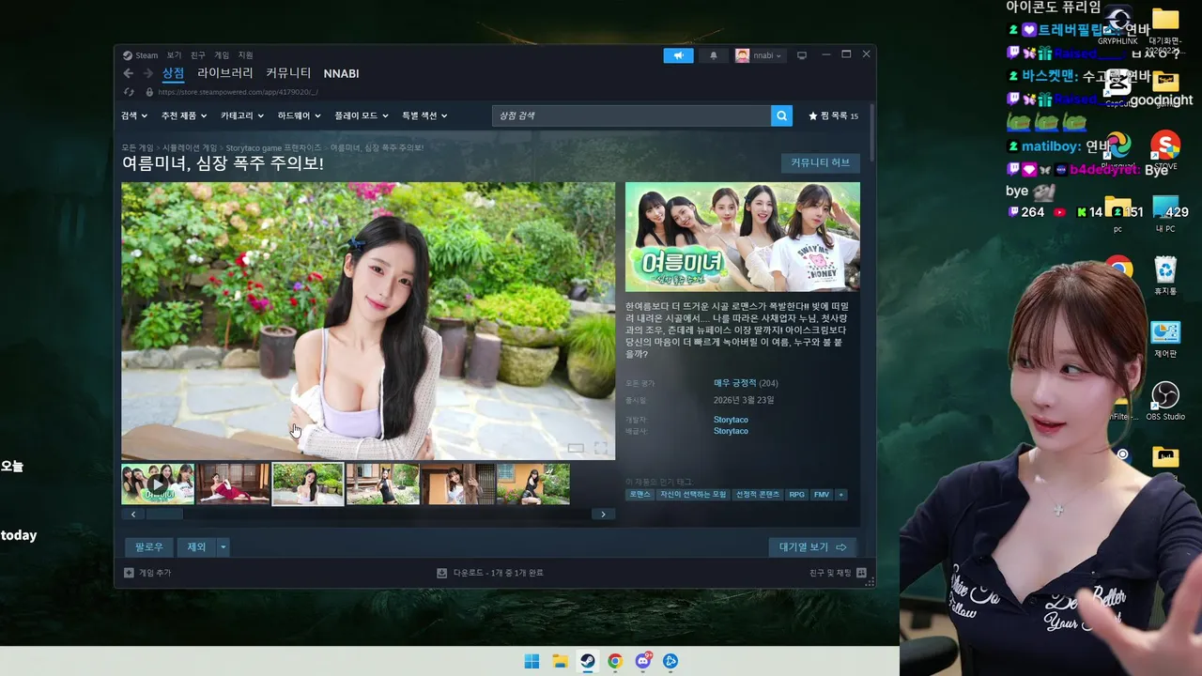The image size is (1202, 676).
Task: Switch to the 라이브러리 tab
Action: (224, 73)
